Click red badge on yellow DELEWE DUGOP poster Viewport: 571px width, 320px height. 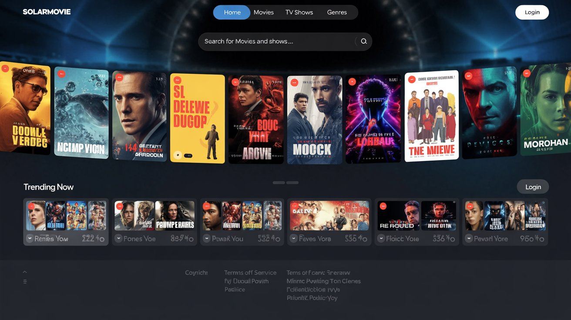click(x=178, y=81)
